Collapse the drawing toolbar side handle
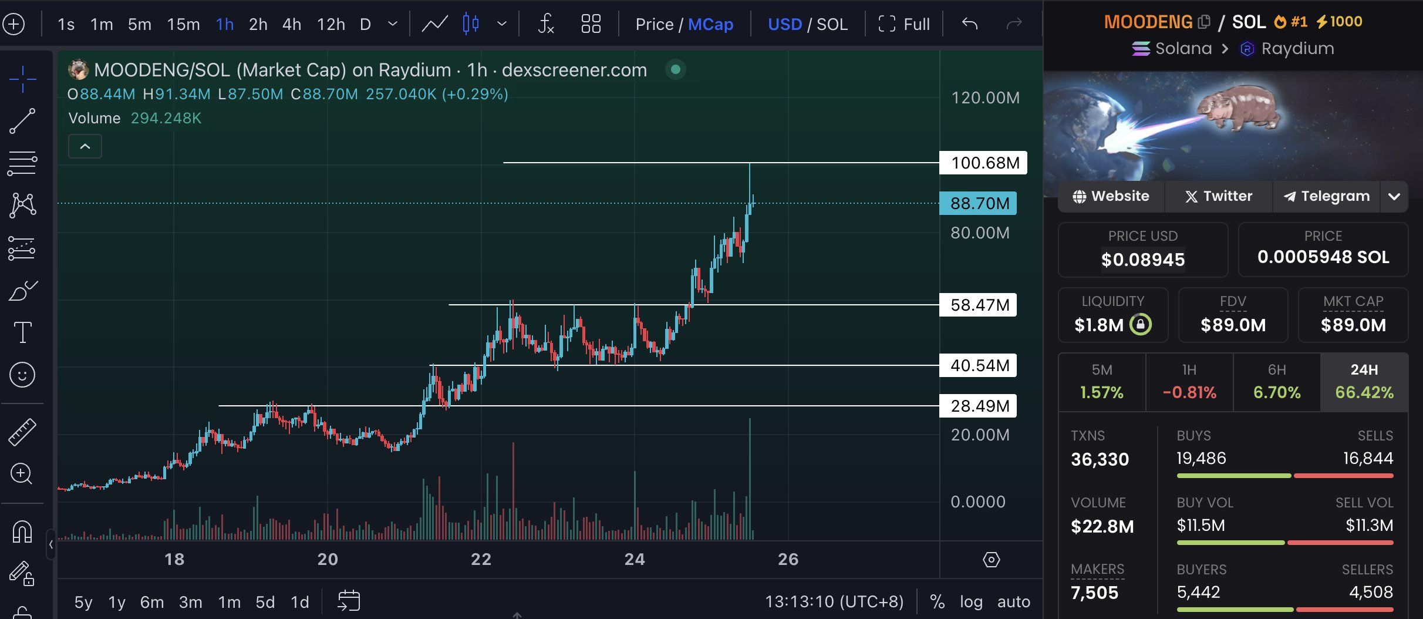Image resolution: width=1423 pixels, height=619 pixels. (x=51, y=544)
